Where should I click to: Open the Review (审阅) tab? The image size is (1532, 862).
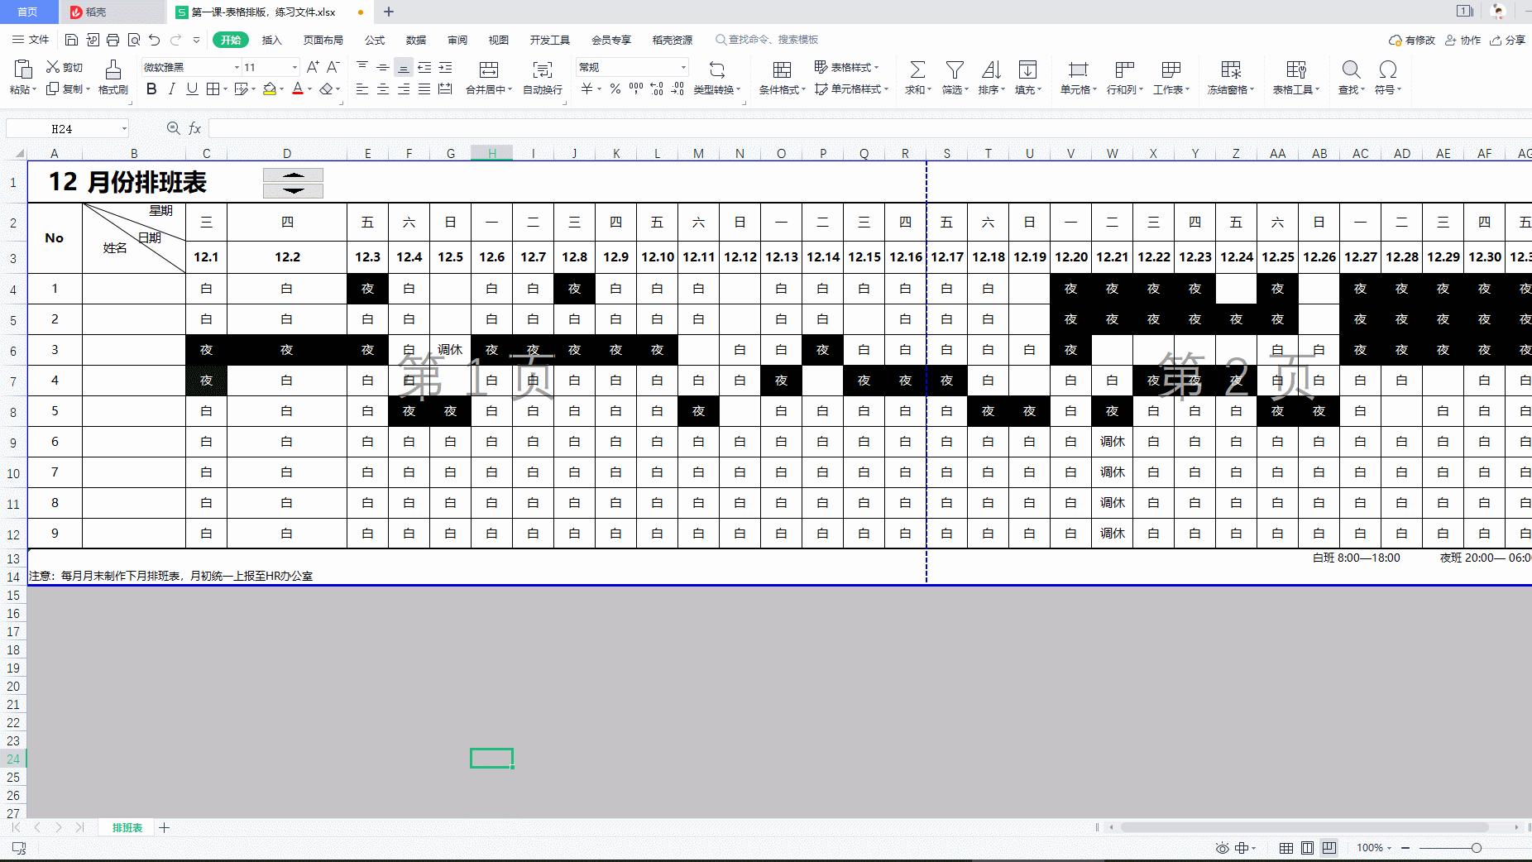pos(457,40)
